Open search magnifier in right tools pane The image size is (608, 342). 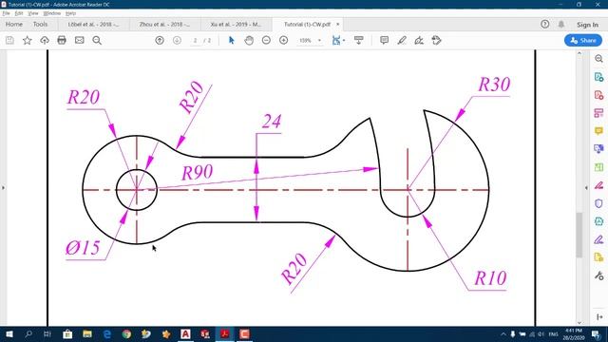(x=598, y=59)
